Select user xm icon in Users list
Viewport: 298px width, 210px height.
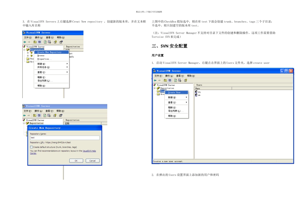click(196, 95)
